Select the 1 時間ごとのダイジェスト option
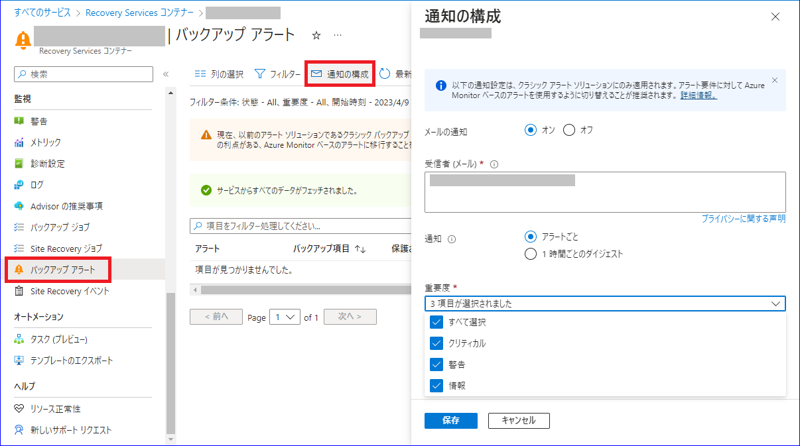The image size is (800, 446). [530, 254]
